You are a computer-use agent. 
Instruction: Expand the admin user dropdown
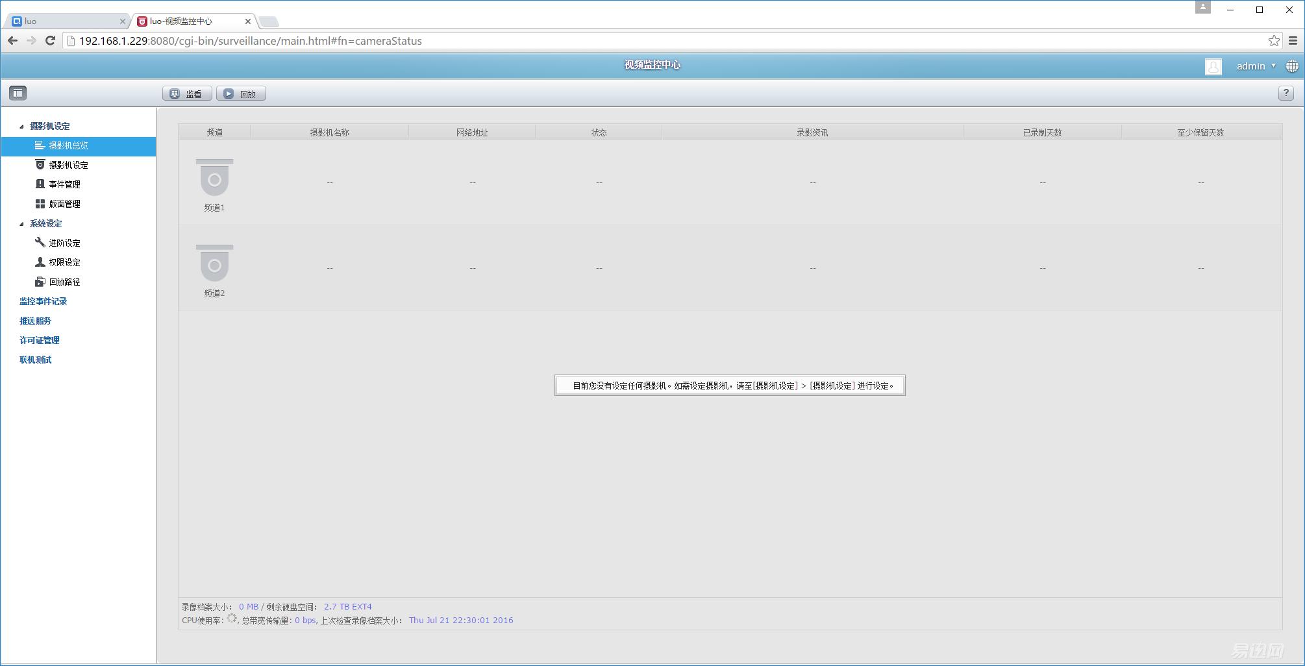(x=1256, y=66)
